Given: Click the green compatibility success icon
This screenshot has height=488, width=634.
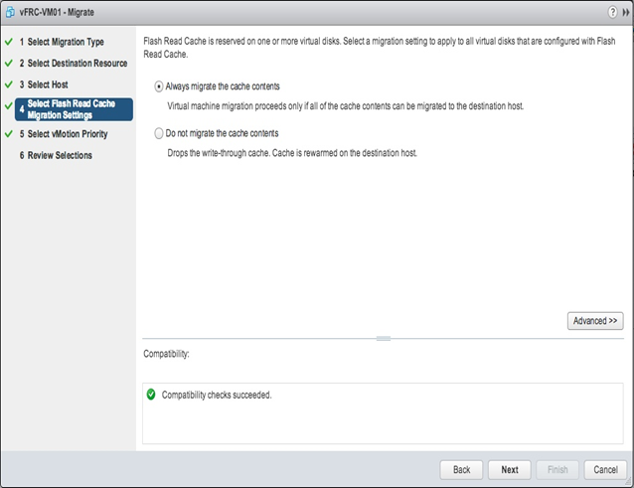Looking at the screenshot, I should pos(151,395).
